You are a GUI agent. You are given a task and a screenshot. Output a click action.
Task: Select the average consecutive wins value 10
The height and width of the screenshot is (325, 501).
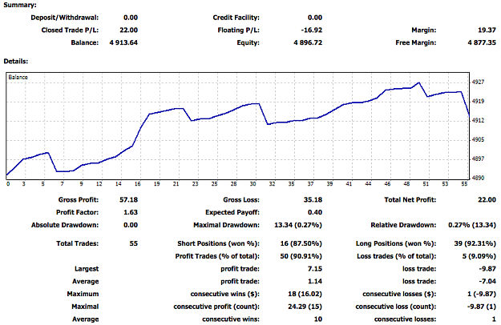pyautogui.click(x=318, y=319)
